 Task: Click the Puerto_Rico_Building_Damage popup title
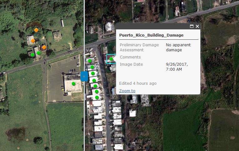151,35
